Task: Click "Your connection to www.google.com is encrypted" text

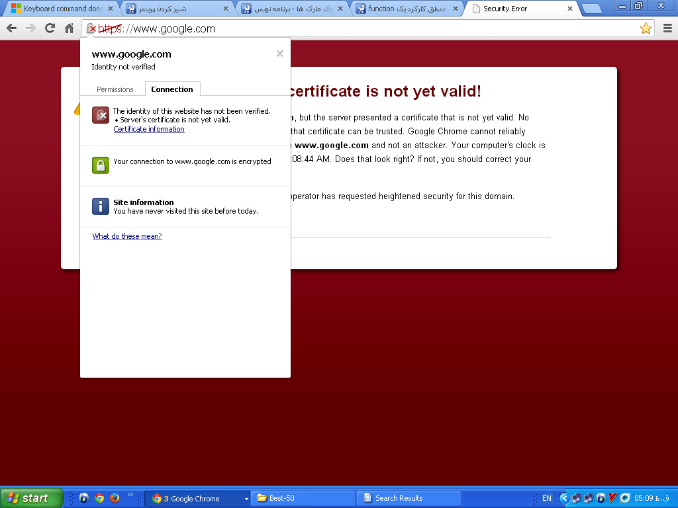Action: click(x=193, y=161)
